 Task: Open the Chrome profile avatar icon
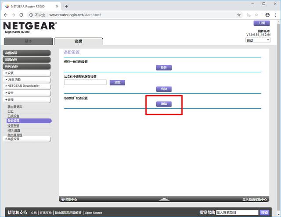click(267, 15)
